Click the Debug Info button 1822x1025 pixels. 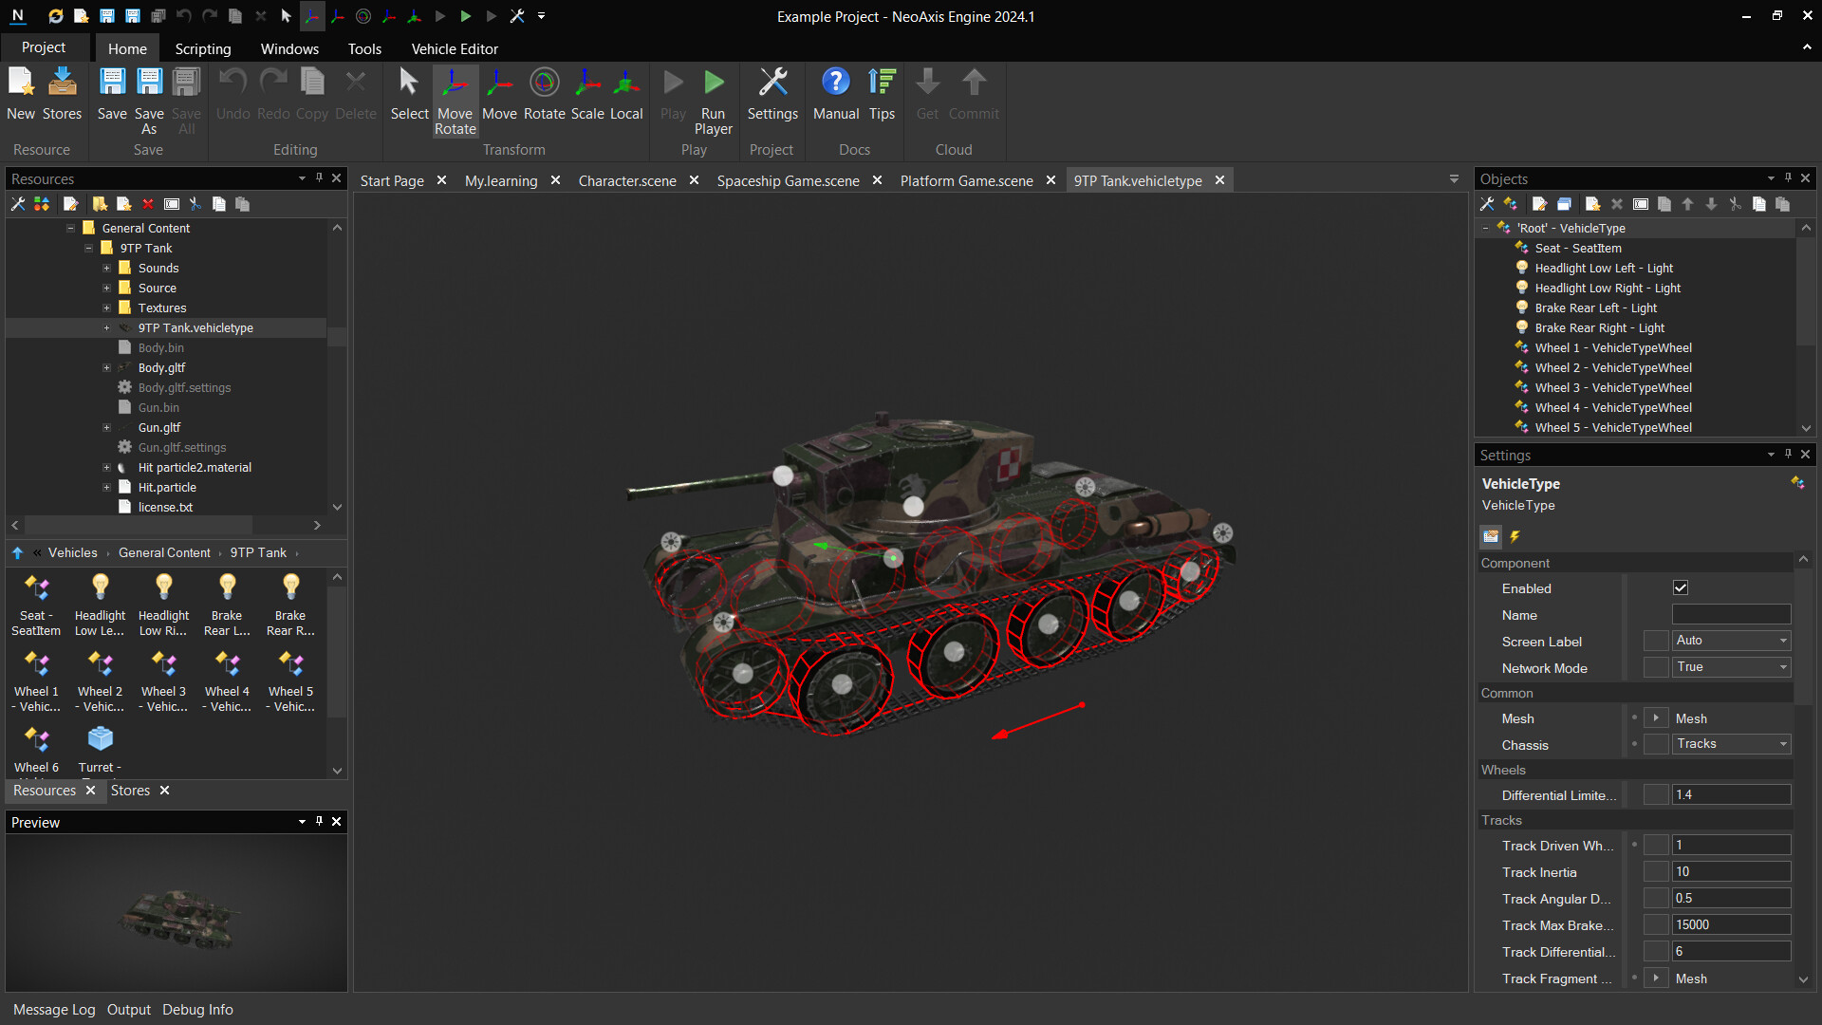click(x=197, y=1010)
